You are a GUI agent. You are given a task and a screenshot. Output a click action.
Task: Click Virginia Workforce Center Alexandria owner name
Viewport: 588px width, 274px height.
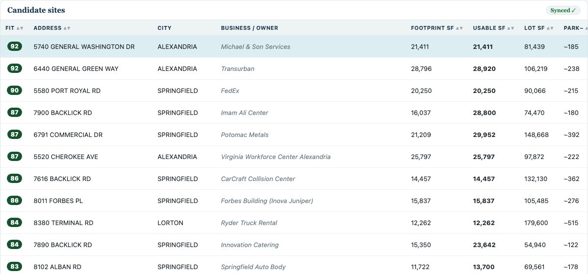coord(276,157)
